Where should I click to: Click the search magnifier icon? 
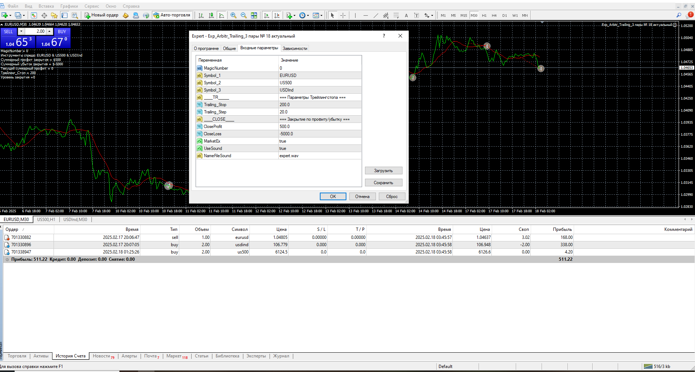(679, 15)
